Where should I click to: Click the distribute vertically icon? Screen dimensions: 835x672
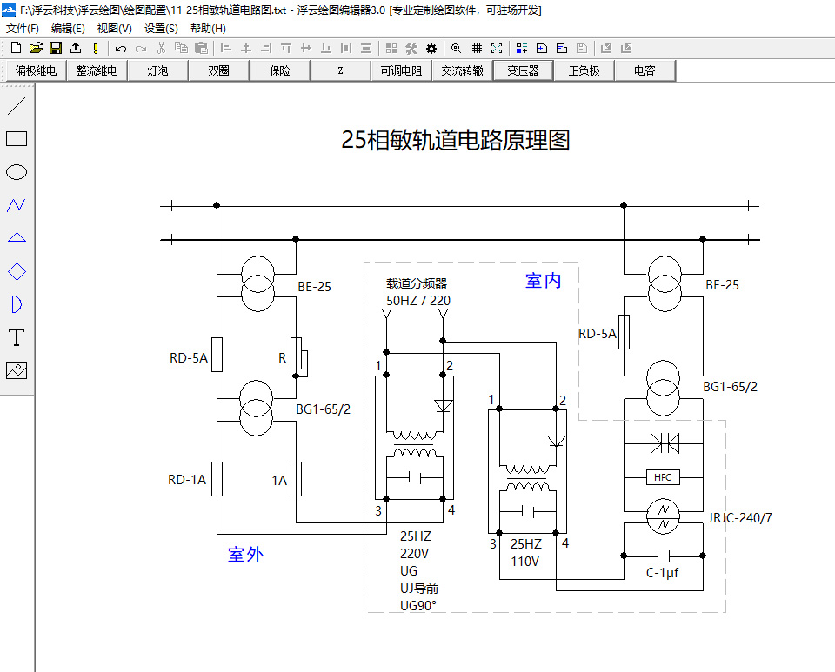(366, 49)
